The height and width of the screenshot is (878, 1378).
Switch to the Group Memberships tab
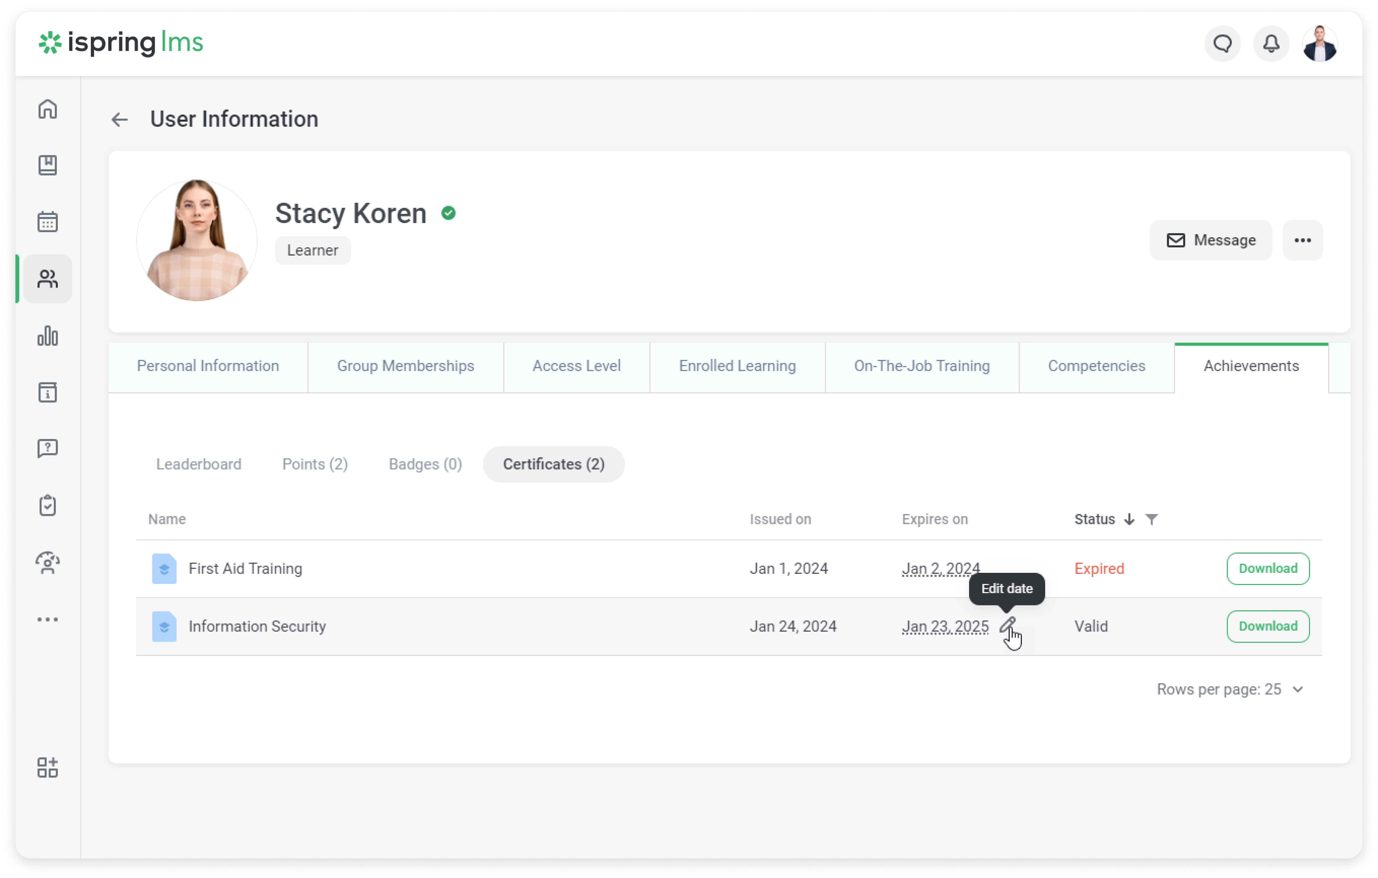point(405,366)
